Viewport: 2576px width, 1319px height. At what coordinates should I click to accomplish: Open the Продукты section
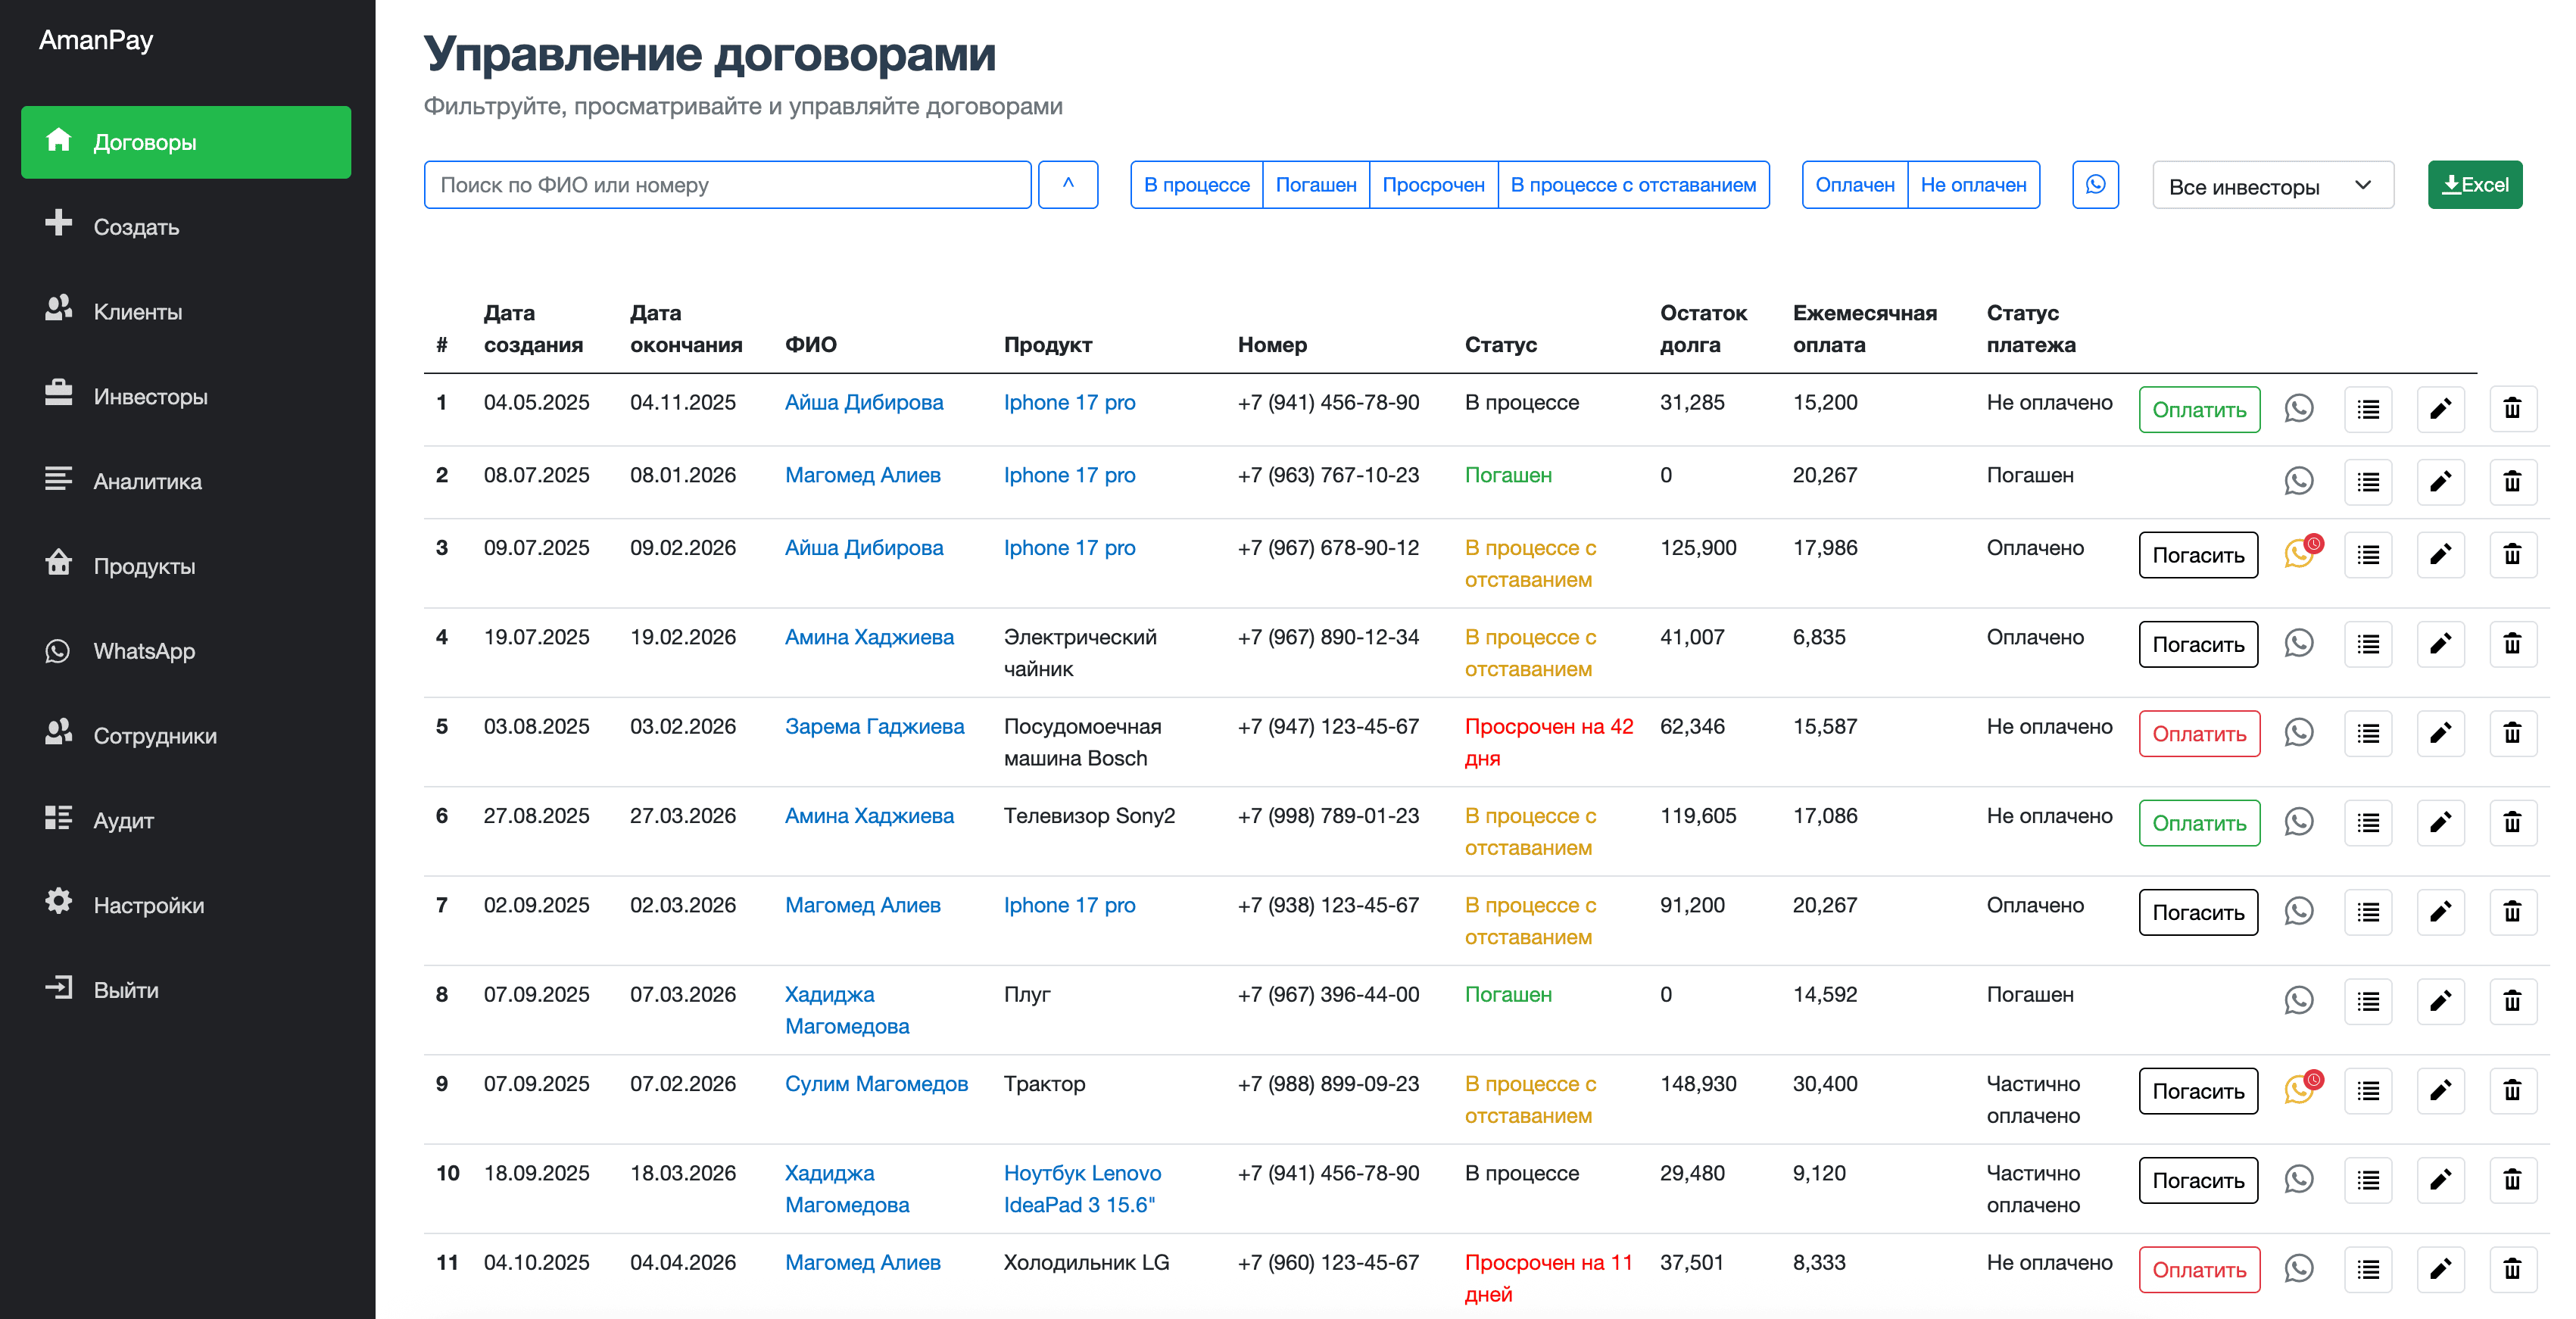[144, 565]
